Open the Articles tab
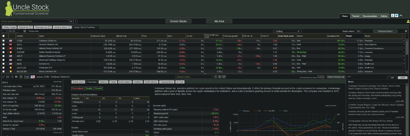 pyautogui.click(x=384, y=16)
